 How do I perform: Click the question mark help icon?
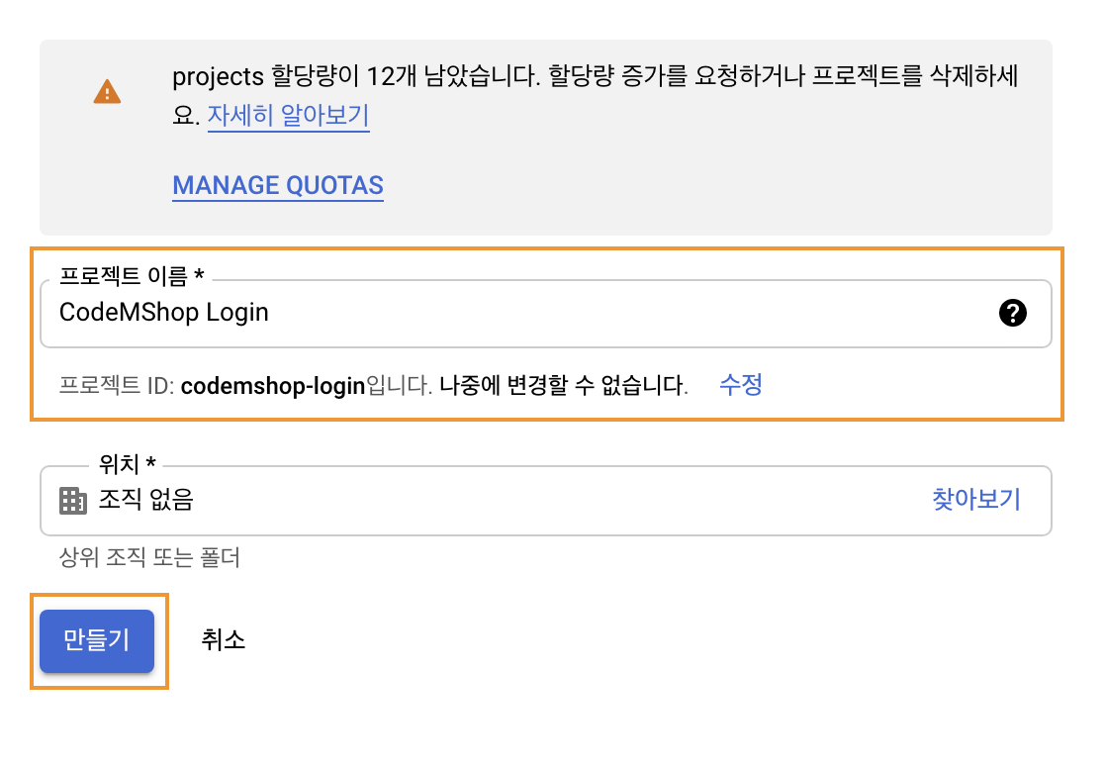[x=1012, y=314]
